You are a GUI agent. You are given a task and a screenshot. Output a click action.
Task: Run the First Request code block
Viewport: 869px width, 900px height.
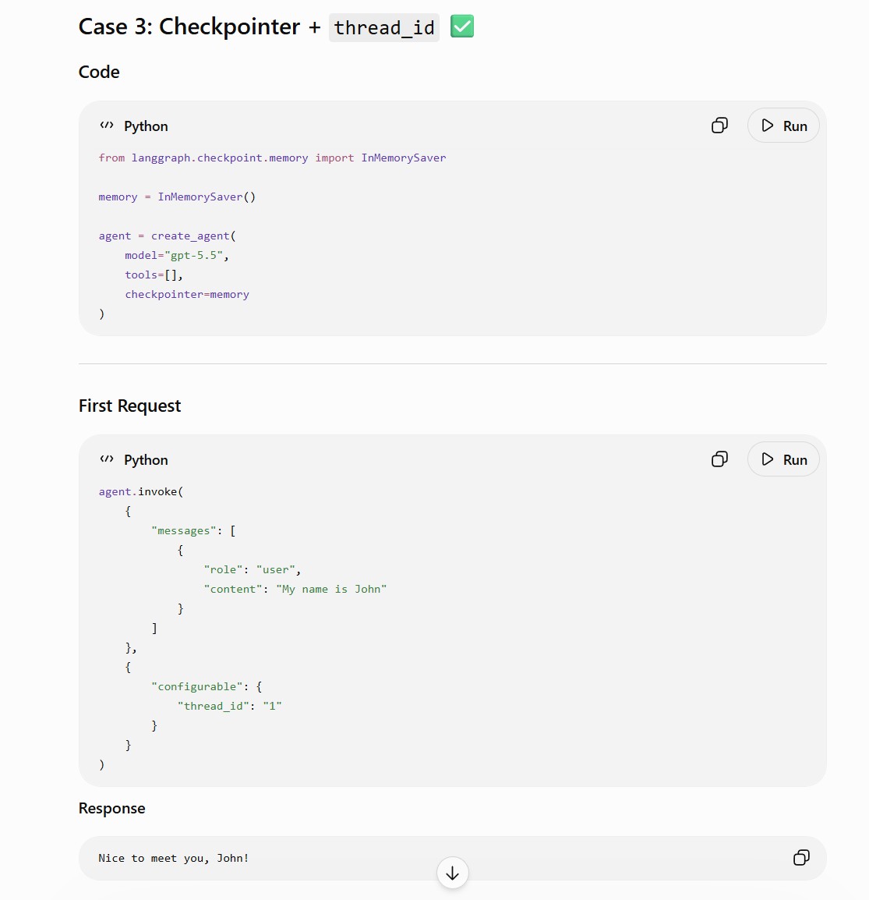pyautogui.click(x=783, y=459)
